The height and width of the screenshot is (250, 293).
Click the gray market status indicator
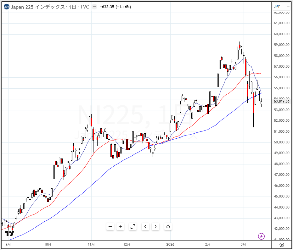[94, 7]
